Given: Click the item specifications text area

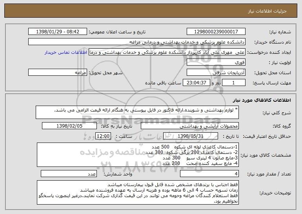Looking at the screenshot, I should (138, 155).
